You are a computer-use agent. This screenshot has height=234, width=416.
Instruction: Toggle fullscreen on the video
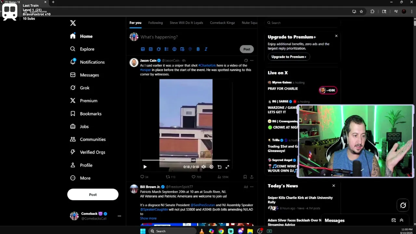(x=227, y=167)
